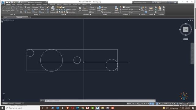Expand the Draw panel
This screenshot has height=110, width=196.
(12, 14)
